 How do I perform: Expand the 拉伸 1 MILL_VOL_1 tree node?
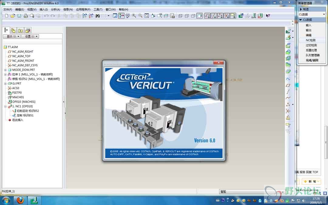click(5, 74)
